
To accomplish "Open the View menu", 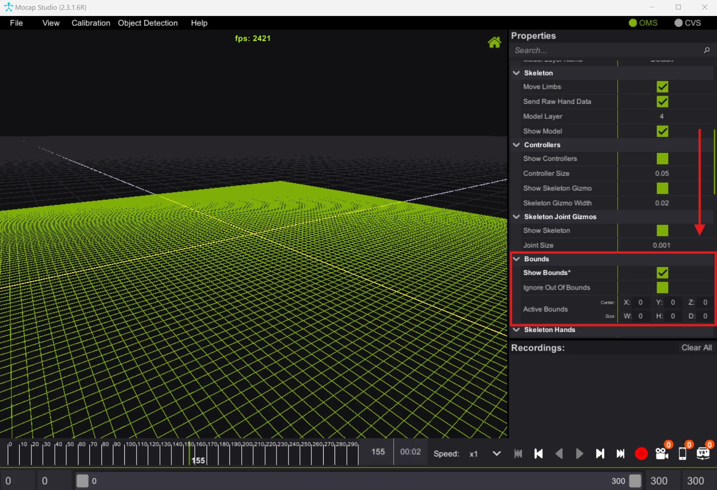I will (51, 23).
